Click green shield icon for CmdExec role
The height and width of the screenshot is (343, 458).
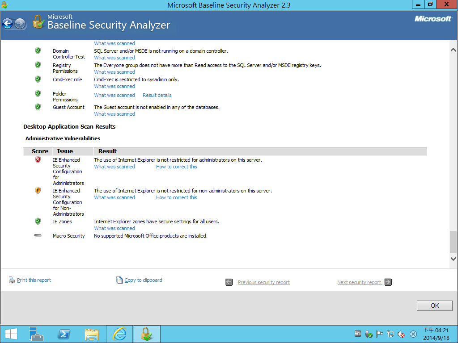[x=38, y=79]
